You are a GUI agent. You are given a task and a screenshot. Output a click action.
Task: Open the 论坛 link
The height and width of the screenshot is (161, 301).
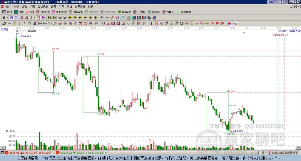tap(278, 2)
